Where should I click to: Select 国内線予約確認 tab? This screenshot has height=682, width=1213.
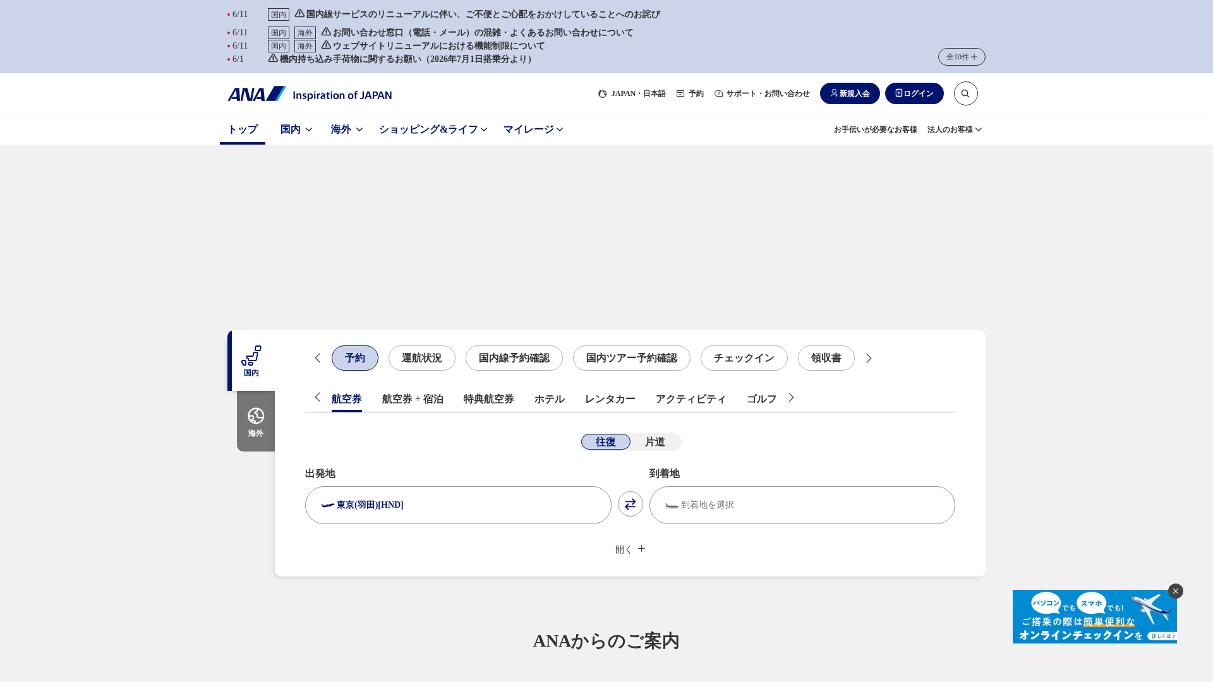(514, 358)
